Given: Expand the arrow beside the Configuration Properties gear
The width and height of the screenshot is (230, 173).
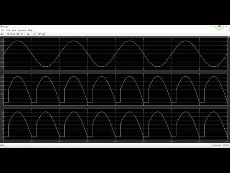Looking at the screenshot, I should 4,34.
